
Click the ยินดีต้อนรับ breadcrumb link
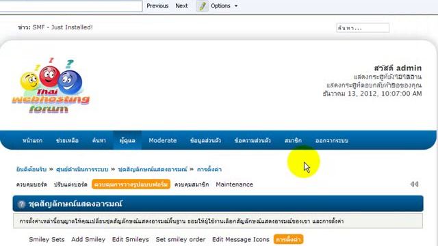pos(31,169)
